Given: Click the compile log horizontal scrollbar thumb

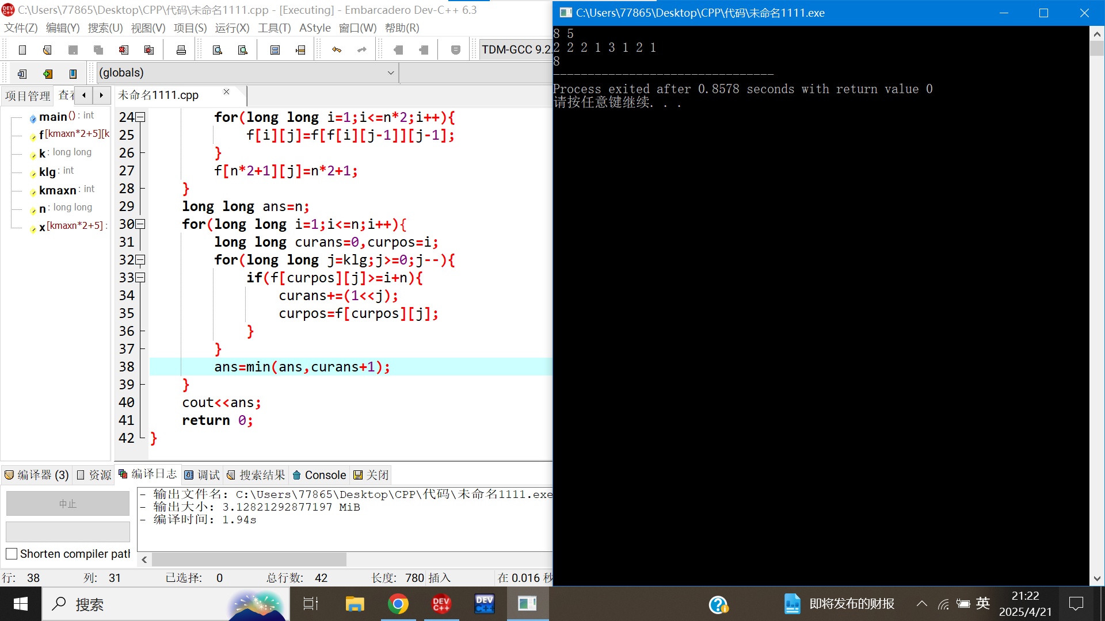Looking at the screenshot, I should (x=249, y=559).
